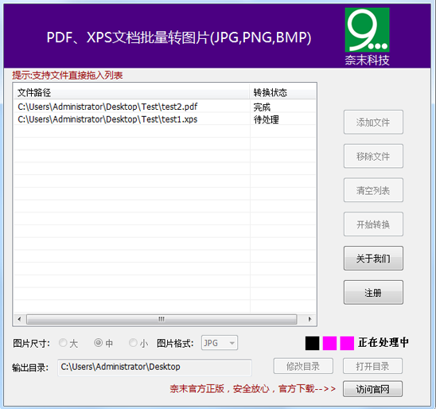Select the 大 image size radio button

68,343
